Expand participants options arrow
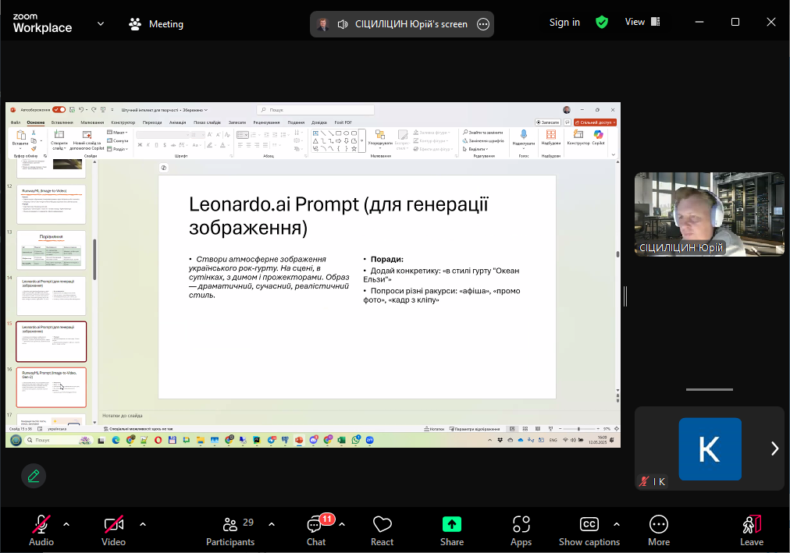Image resolution: width=790 pixels, height=553 pixels. [272, 524]
